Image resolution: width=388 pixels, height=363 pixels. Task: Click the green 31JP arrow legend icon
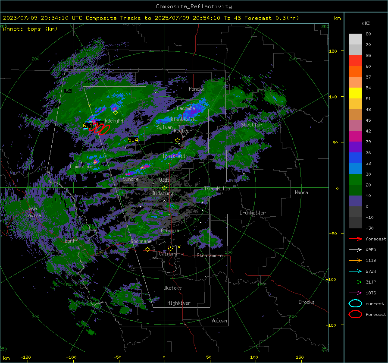tap(355, 282)
